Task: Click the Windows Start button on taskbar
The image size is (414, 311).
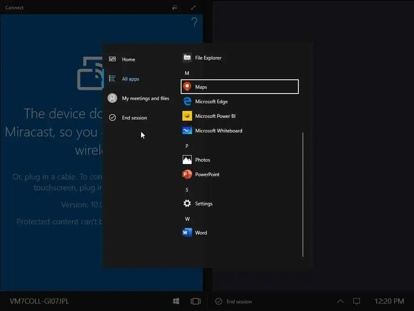Action: pos(176,301)
